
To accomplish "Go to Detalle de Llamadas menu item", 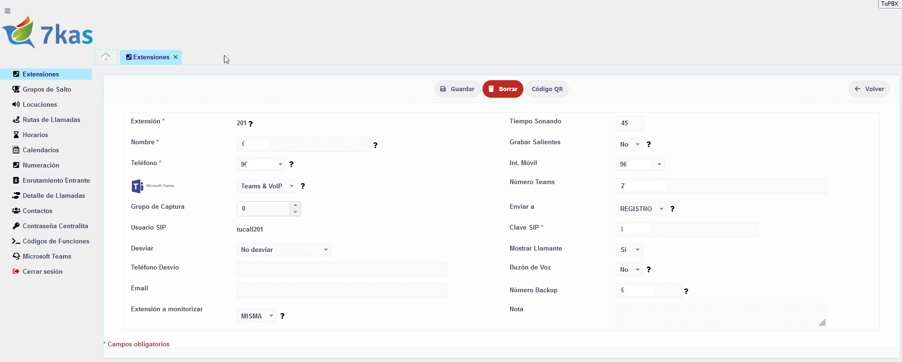I will 54,195.
